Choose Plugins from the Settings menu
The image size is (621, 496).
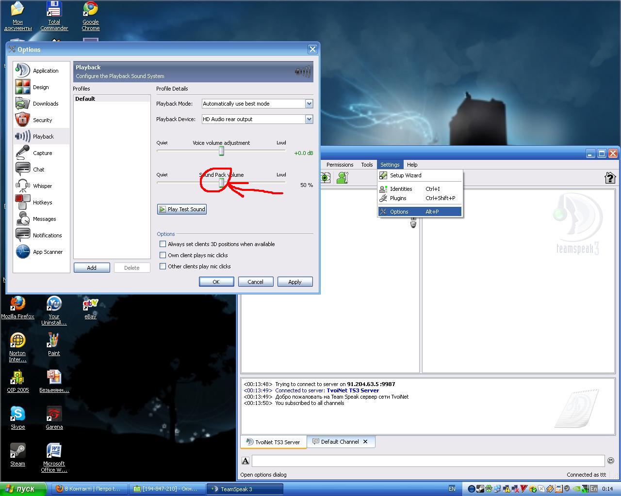pyautogui.click(x=420, y=198)
